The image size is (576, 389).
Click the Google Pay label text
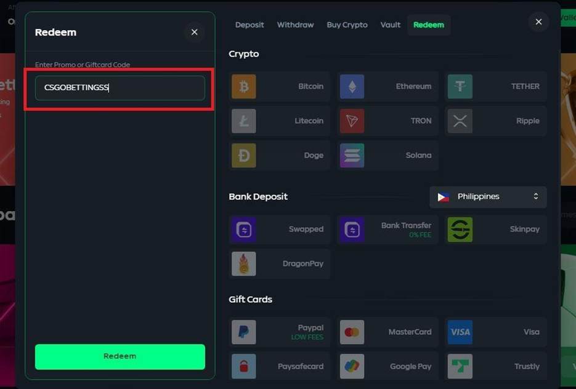(411, 366)
